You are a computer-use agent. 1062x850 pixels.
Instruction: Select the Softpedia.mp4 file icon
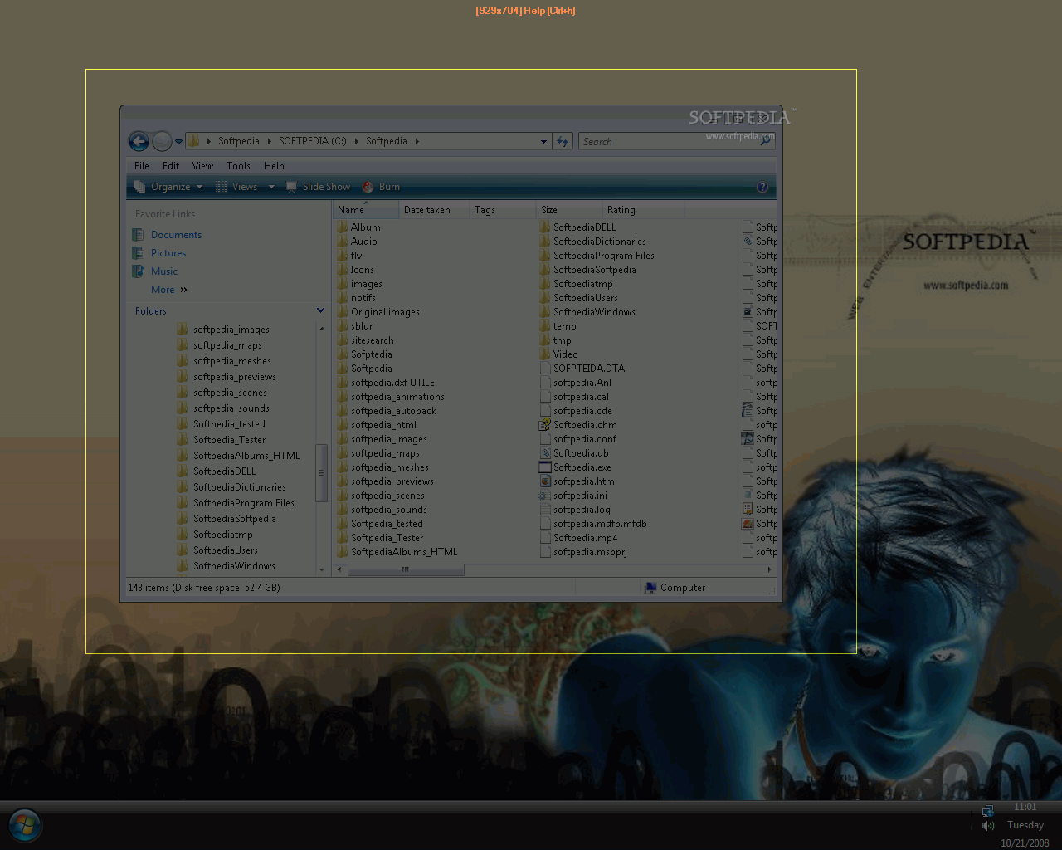pos(545,538)
